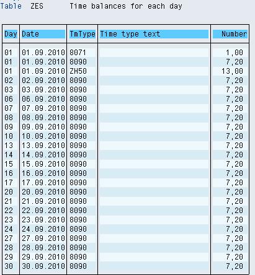Select the Number column header
Viewport: 255px width, 275px height.
[x=230, y=34]
